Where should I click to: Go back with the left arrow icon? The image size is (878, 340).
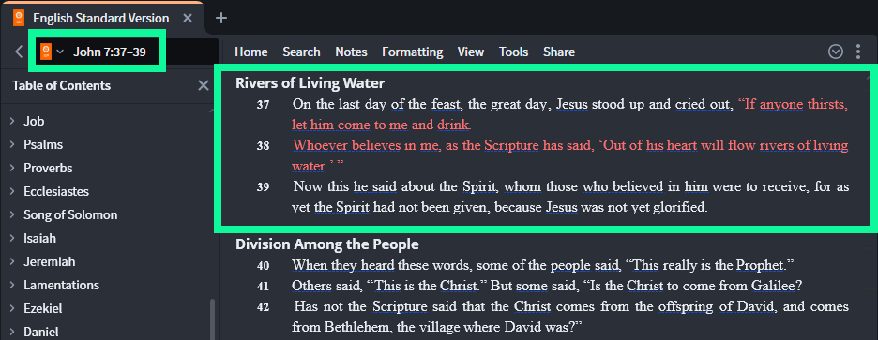19,52
